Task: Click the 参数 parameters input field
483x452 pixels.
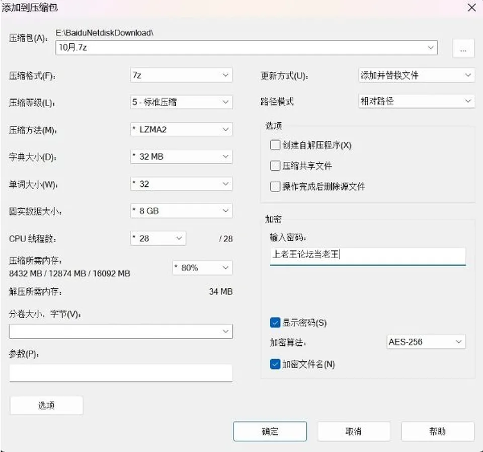Action: click(x=121, y=373)
